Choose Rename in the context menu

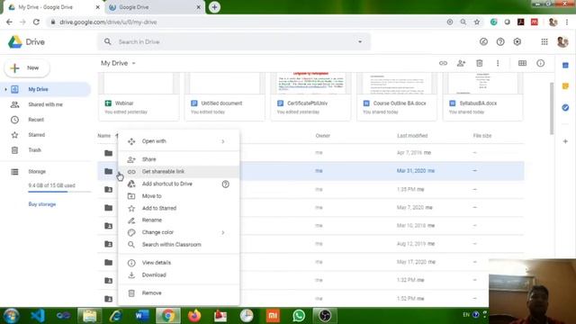(x=178, y=220)
